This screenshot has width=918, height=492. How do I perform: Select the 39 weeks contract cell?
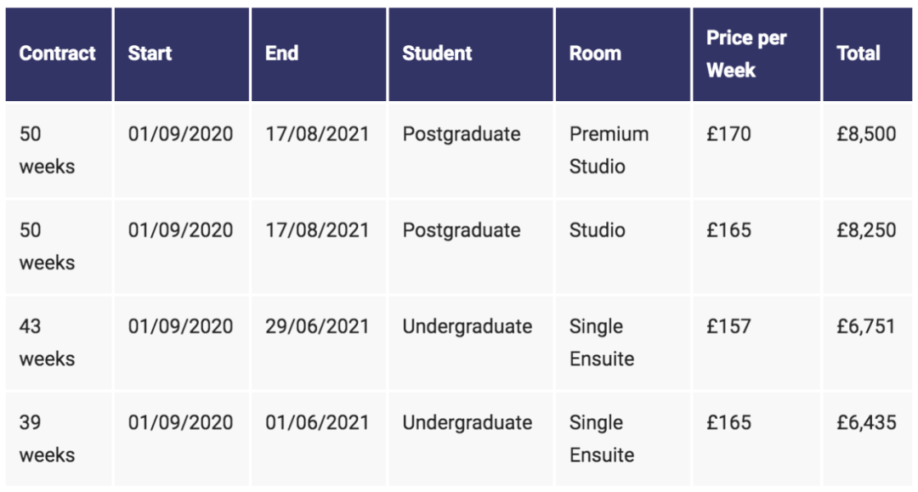tap(59, 438)
